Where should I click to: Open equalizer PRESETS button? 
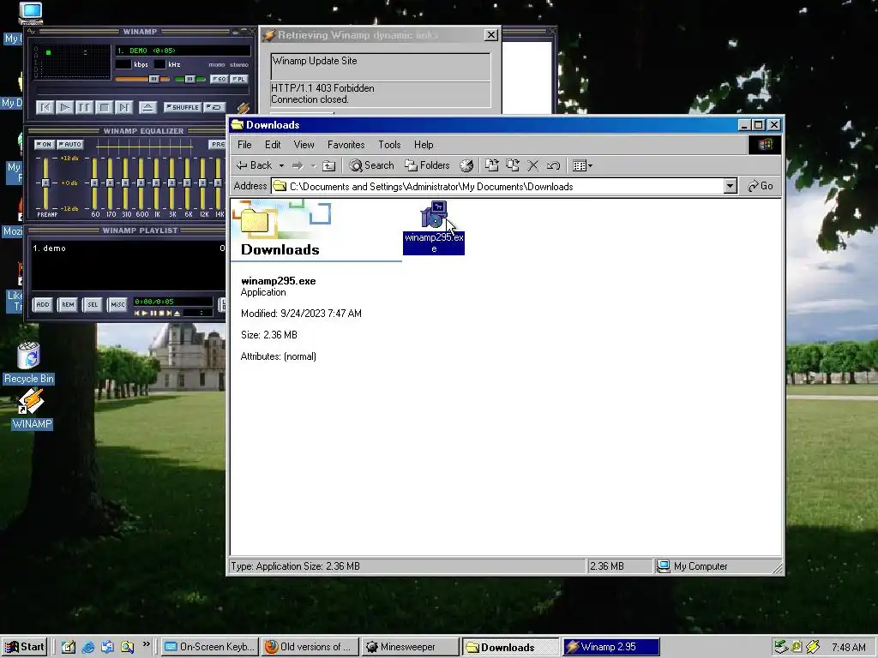217,144
